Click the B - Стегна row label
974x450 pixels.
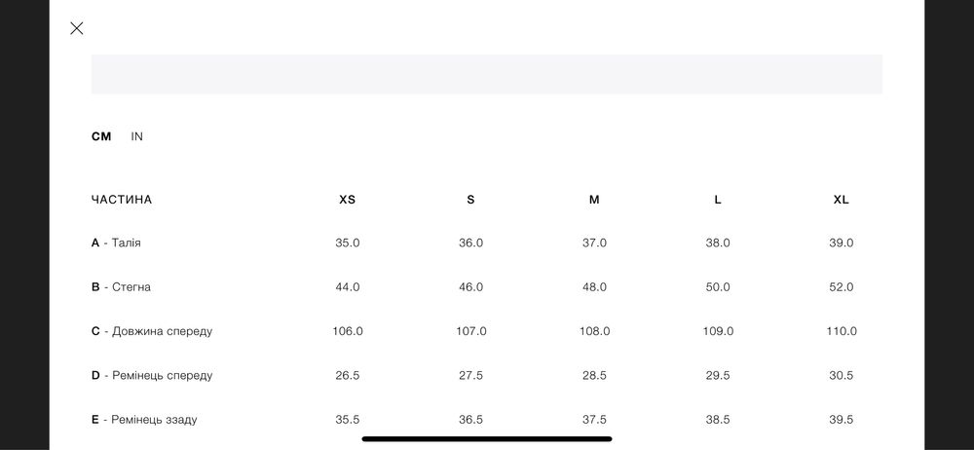coord(121,287)
